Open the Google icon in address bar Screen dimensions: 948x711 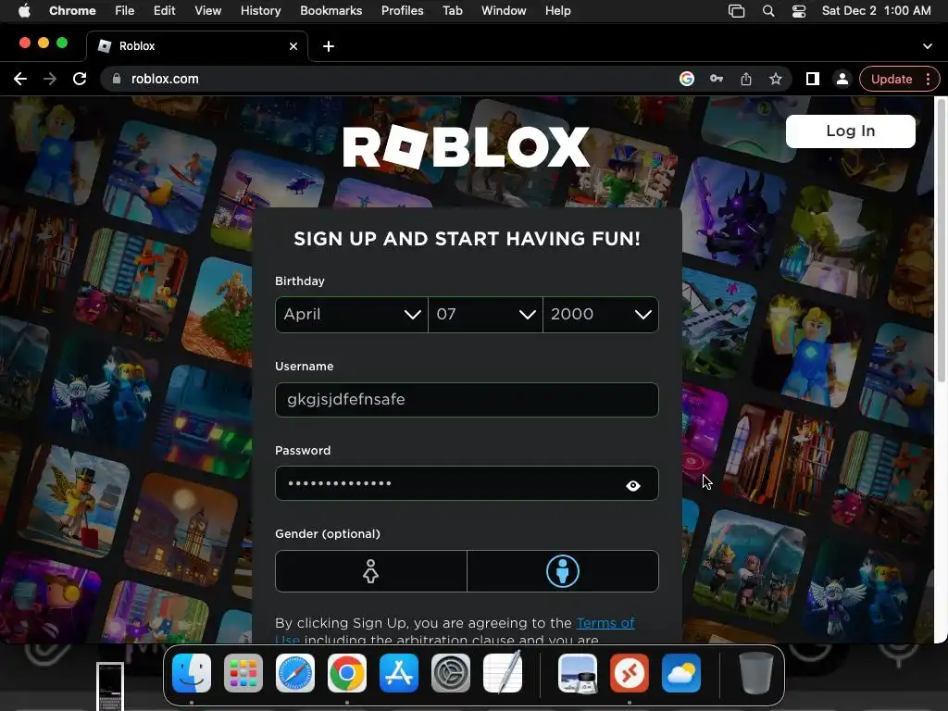tap(687, 80)
